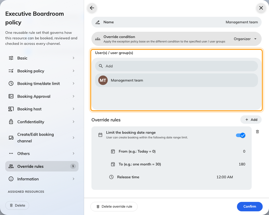Click the Override rules section heading
The height and width of the screenshot is (215, 269).
(x=106, y=120)
